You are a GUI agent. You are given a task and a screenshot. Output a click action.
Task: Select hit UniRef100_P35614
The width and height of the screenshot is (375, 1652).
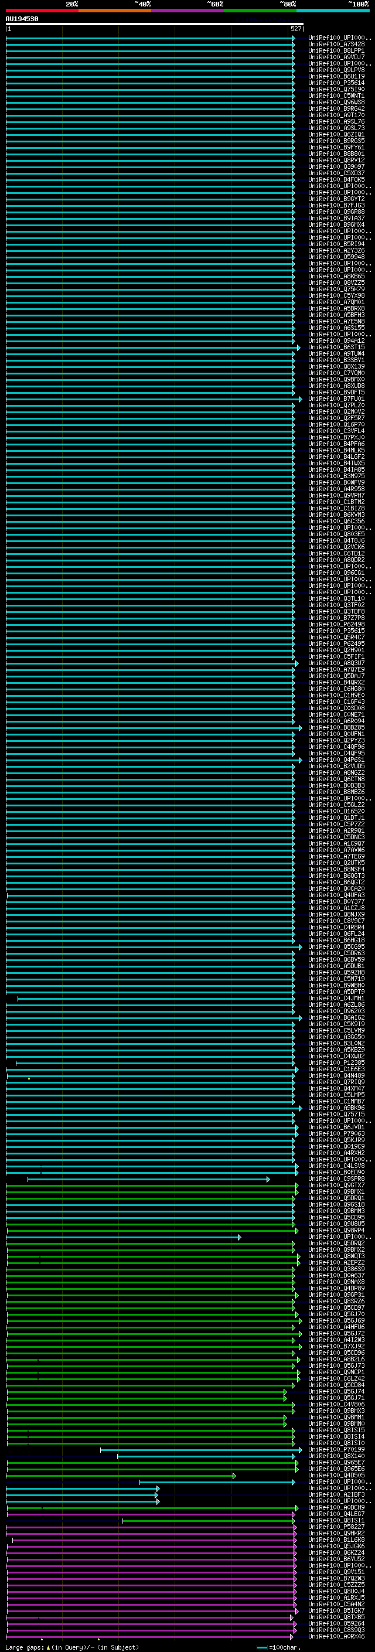point(336,83)
